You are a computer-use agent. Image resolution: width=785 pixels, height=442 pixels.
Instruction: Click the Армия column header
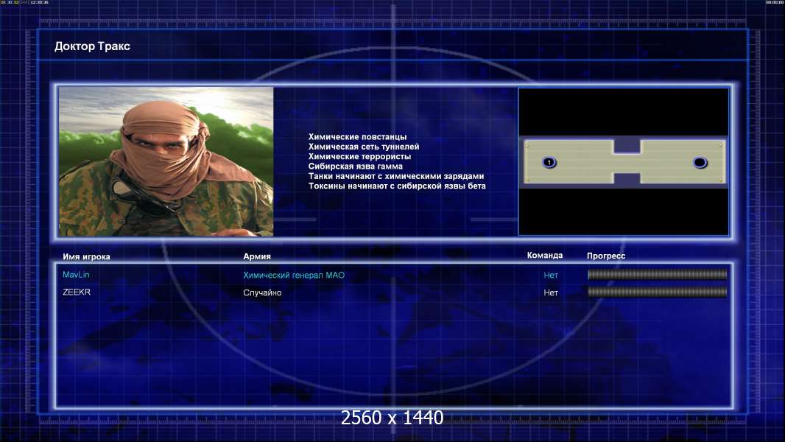click(x=257, y=256)
